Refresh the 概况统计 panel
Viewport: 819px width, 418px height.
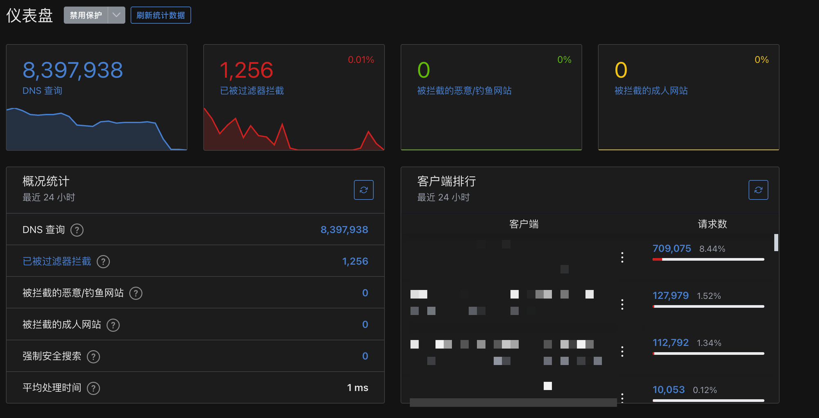point(364,190)
